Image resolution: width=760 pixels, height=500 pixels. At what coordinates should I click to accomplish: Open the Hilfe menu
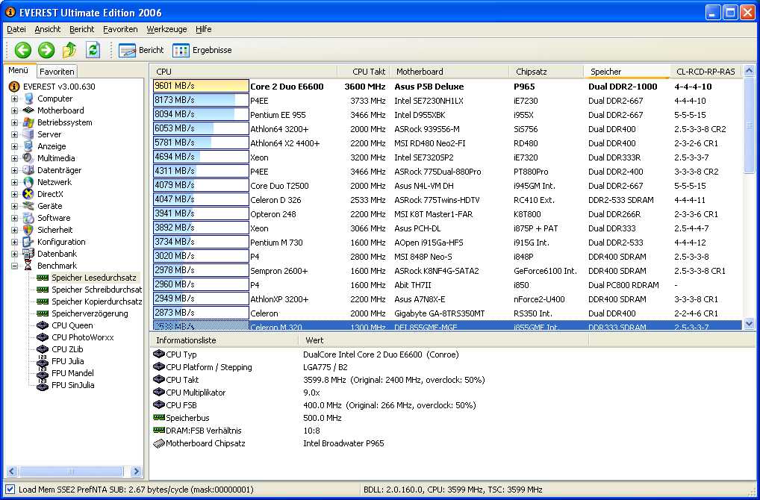[x=204, y=29]
